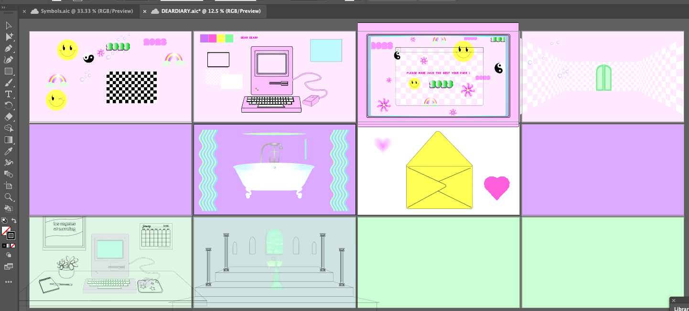Activate the Type tool
This screenshot has height=311, width=689.
(9, 94)
